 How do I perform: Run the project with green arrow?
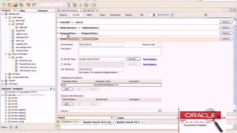tap(81, 5)
